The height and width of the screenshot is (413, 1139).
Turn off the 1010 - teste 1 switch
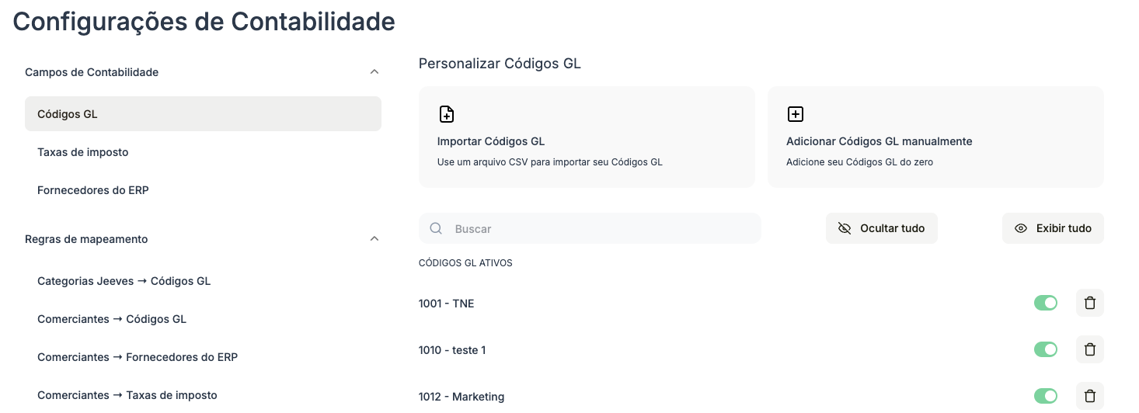[1046, 349]
